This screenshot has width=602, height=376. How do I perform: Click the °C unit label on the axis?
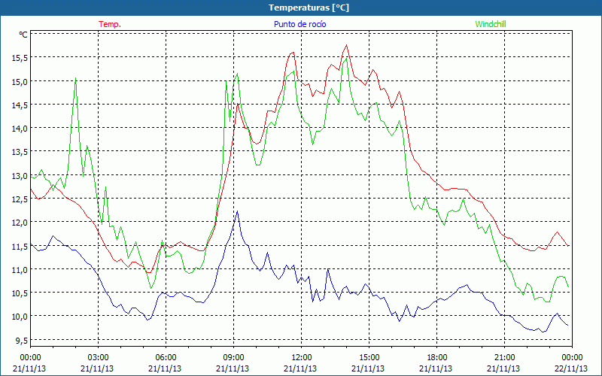point(23,35)
